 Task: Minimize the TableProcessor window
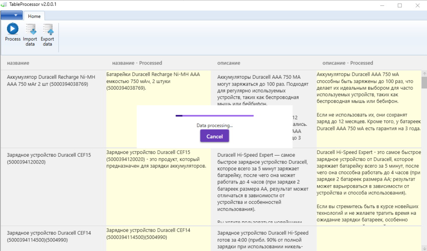coord(382,5)
